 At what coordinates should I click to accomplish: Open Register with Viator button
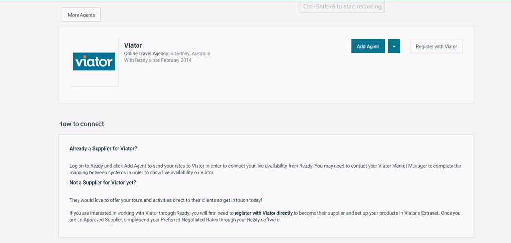436,47
